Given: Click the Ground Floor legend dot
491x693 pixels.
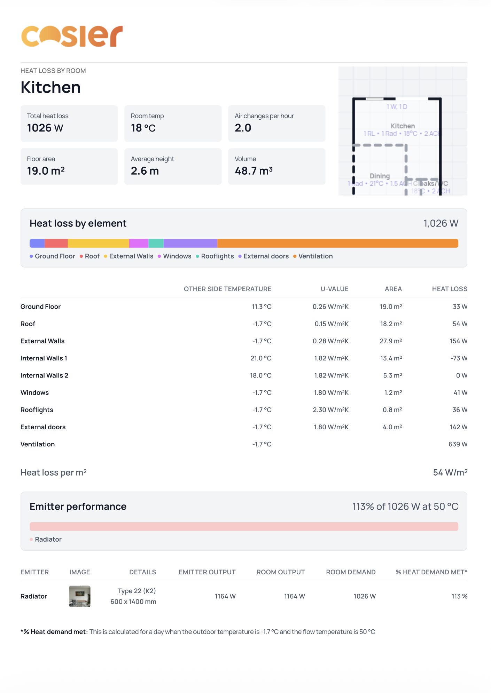Looking at the screenshot, I should (x=31, y=256).
